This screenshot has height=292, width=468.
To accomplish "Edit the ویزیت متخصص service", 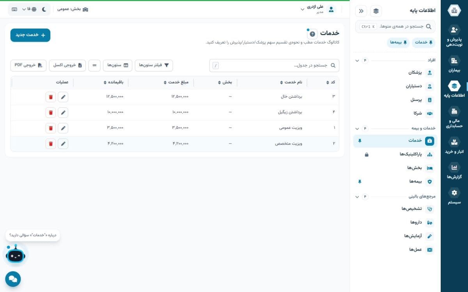I will click(63, 144).
